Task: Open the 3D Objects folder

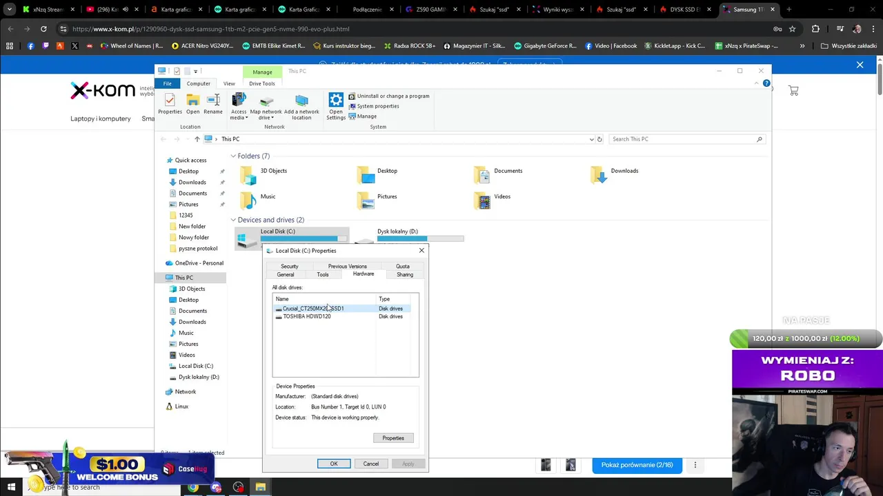Action: tap(265, 175)
